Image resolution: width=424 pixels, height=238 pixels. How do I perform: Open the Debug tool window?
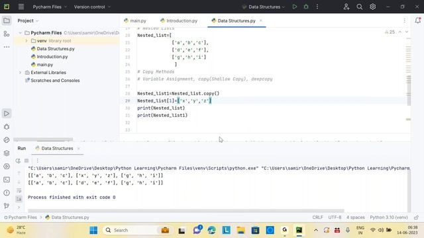pyautogui.click(x=7, y=126)
